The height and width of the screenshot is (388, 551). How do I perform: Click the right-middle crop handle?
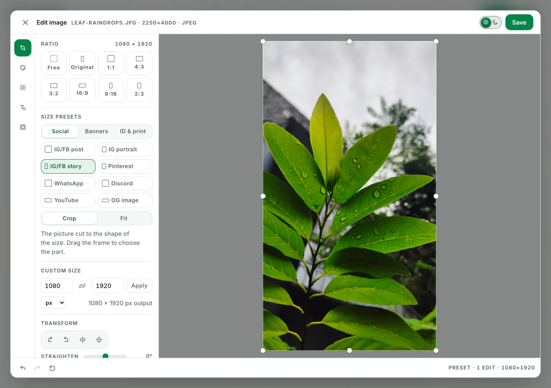pyautogui.click(x=436, y=196)
